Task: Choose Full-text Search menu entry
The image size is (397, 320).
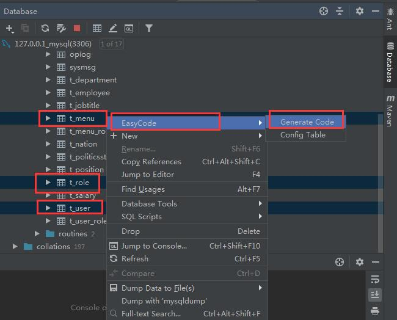Action: pyautogui.click(x=188, y=314)
